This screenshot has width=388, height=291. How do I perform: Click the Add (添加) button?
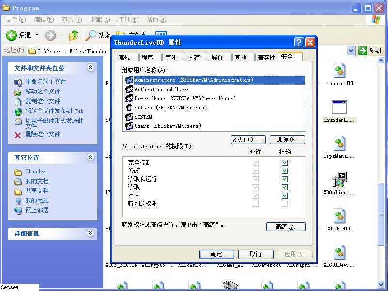(248, 139)
